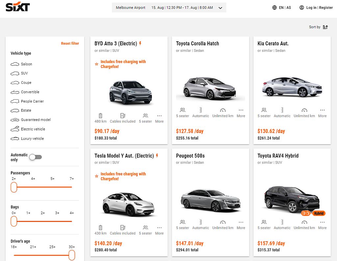The image size is (337, 261).
Task: Click More dots on Toyota RAV4 Hybrid
Action: pos(322,222)
